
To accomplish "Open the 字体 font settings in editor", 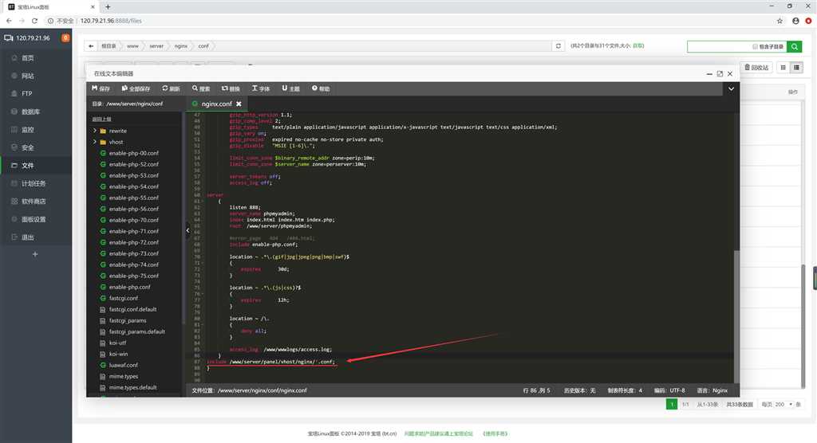I will (261, 88).
